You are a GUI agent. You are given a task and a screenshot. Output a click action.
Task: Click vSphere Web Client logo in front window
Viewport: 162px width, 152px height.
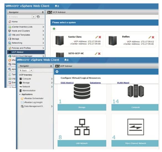[x=38, y=60]
